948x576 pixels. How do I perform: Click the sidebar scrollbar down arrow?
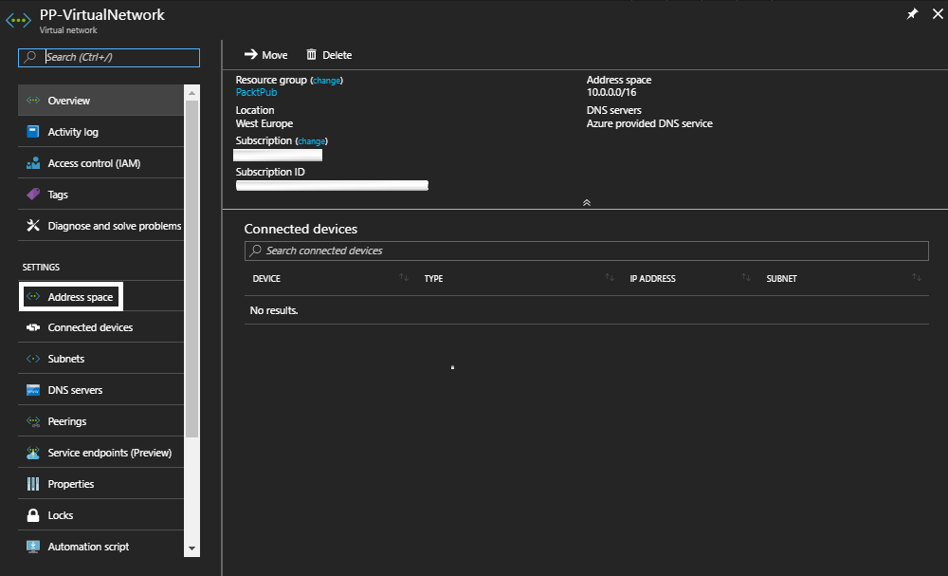[192, 548]
